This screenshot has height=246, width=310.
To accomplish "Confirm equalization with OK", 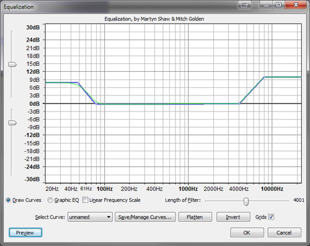I will [247, 232].
